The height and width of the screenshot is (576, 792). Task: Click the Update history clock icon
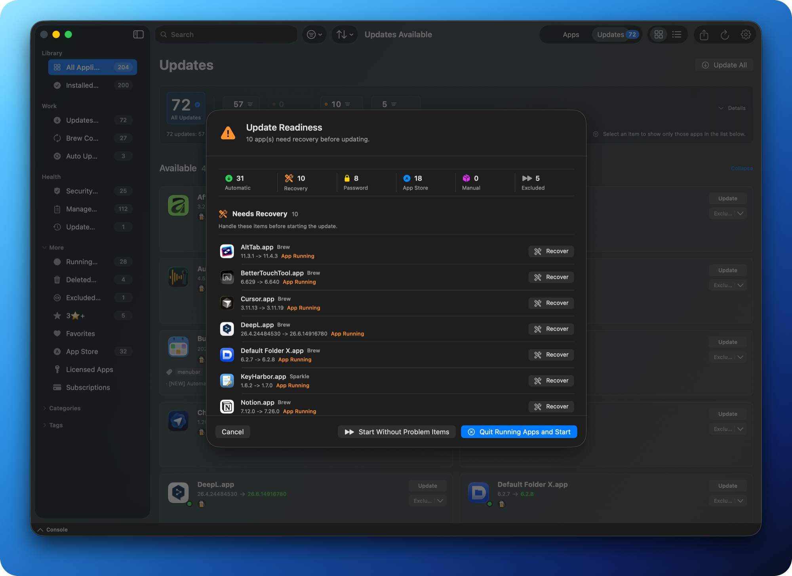point(57,227)
